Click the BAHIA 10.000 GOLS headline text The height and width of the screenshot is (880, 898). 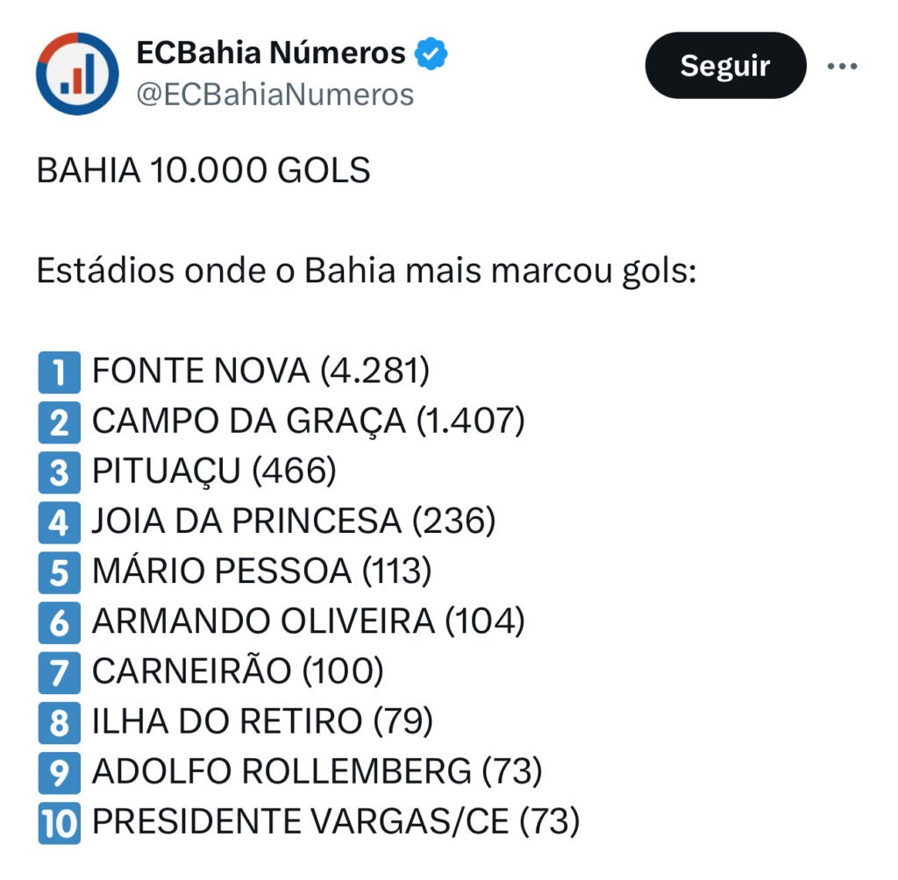click(x=203, y=171)
